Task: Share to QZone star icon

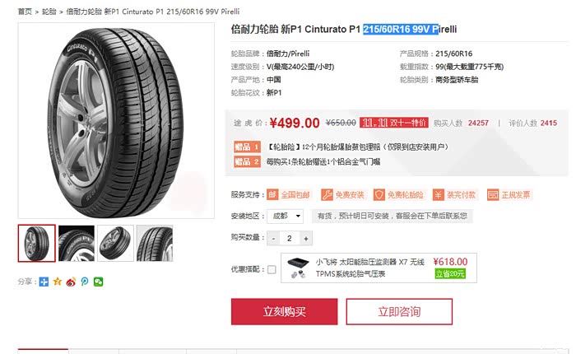Action: pyautogui.click(x=58, y=282)
